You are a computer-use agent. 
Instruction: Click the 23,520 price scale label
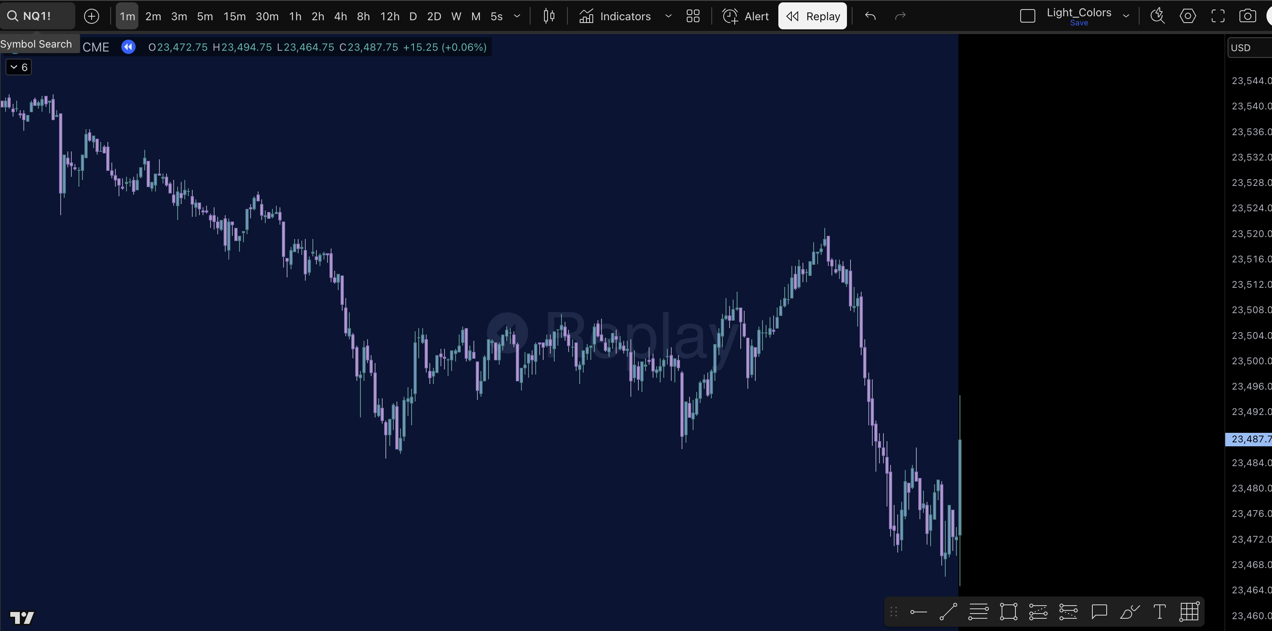point(1251,233)
